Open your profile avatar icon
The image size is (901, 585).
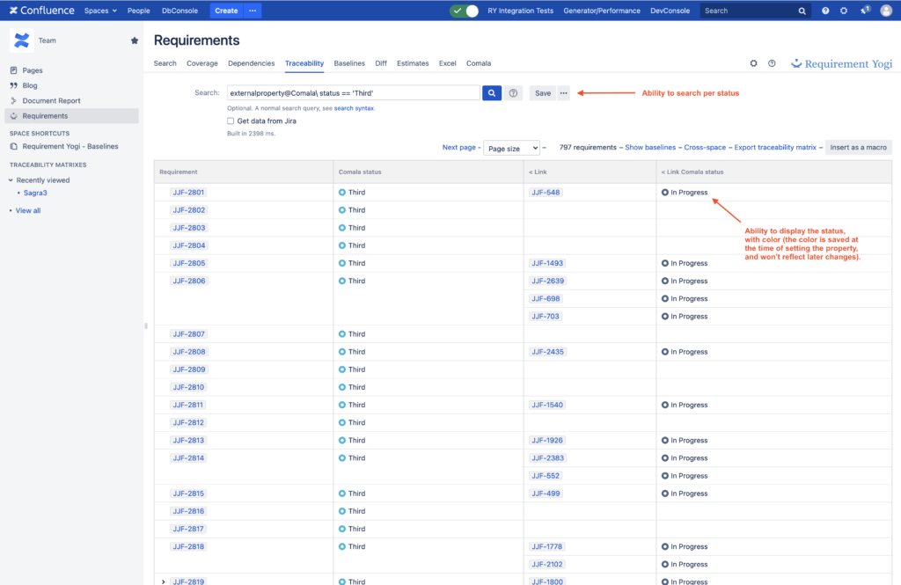click(x=887, y=10)
